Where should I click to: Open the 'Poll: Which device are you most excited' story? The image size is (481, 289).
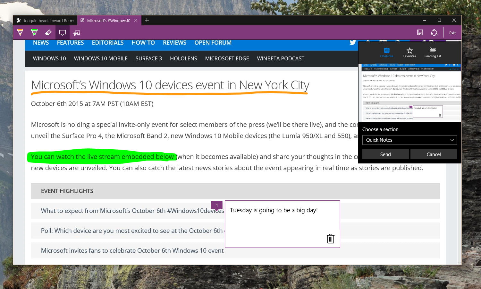click(132, 231)
